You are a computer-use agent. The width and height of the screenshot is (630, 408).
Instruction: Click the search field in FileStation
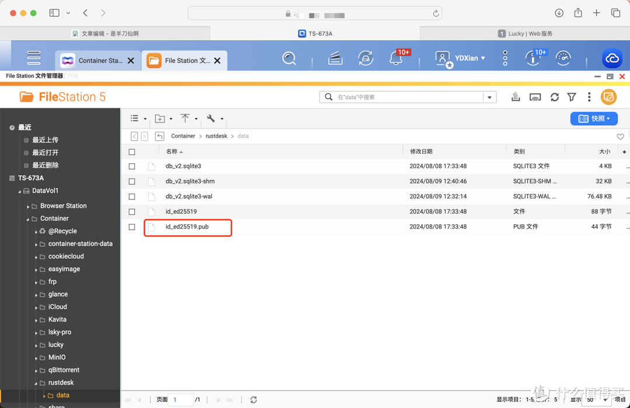point(408,97)
